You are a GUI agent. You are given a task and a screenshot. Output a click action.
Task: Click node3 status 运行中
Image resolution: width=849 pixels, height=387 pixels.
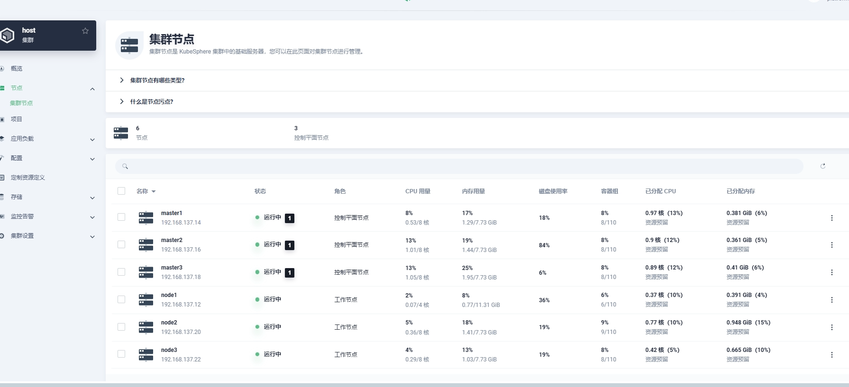(x=273, y=354)
